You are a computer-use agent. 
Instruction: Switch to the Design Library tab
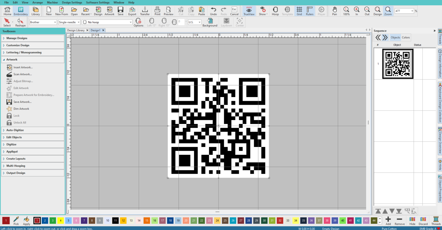click(76, 30)
